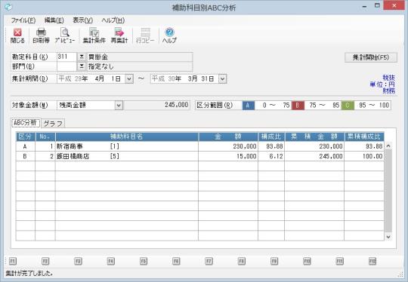Open the 集計条件 settings icon
The height and width of the screenshot is (282, 408).
94,35
